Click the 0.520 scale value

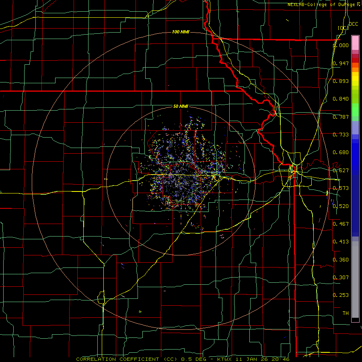[341, 206]
